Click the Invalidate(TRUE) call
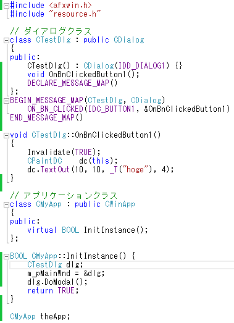This screenshot has height=323, width=234. (64, 153)
